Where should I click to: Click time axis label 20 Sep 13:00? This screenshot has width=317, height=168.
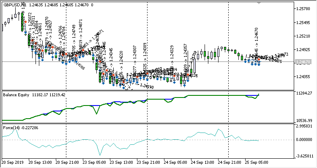[40, 163]
